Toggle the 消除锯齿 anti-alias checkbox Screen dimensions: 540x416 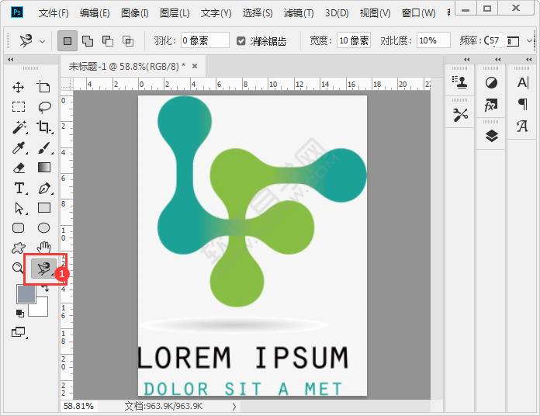241,40
